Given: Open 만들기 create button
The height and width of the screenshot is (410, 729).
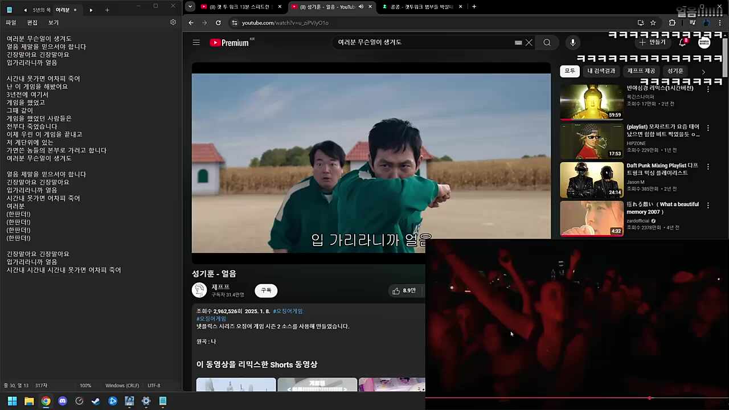Looking at the screenshot, I should pyautogui.click(x=652, y=42).
